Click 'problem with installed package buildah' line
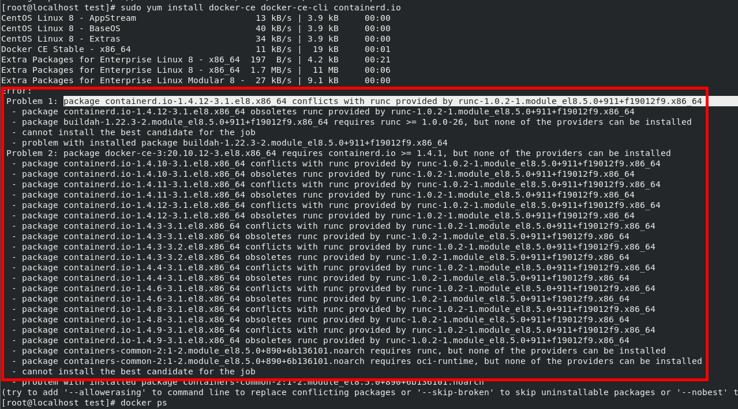 pyautogui.click(x=230, y=143)
